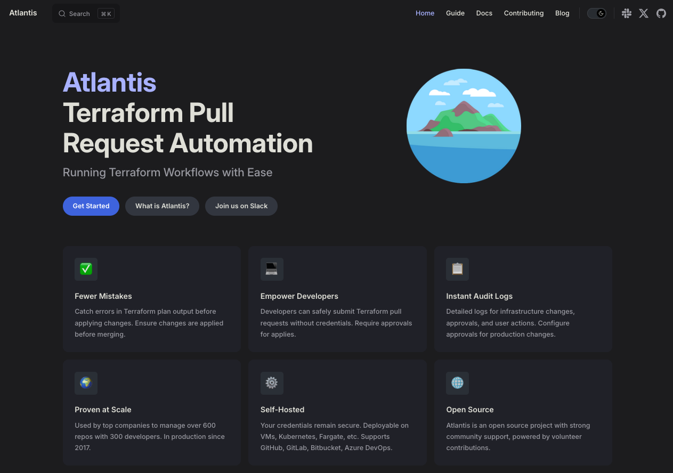Image resolution: width=673 pixels, height=473 pixels.
Task: Navigate to the Blog
Action: tap(562, 13)
